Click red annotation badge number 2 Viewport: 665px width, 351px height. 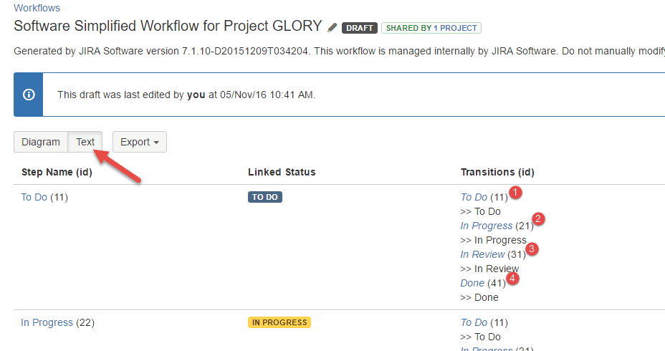click(x=537, y=219)
